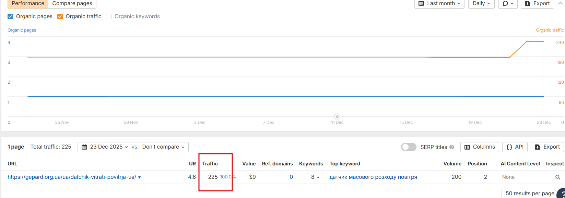Enable the Organic keywords checkbox
The height and width of the screenshot is (198, 565).
pyautogui.click(x=109, y=16)
